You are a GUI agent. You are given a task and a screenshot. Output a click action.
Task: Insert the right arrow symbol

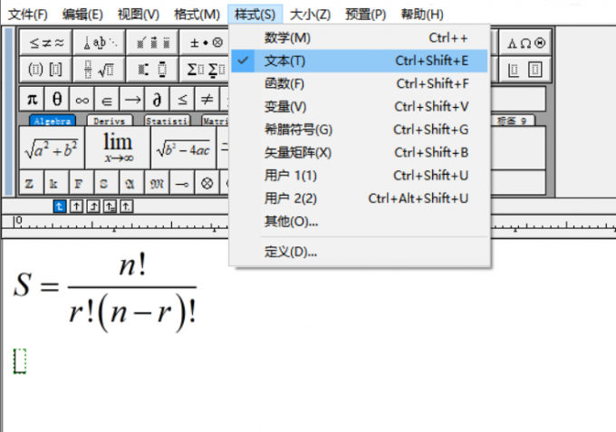[x=132, y=99]
